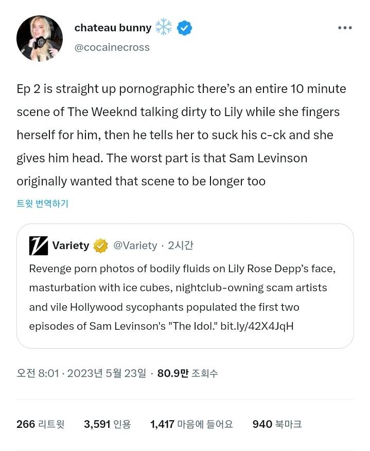
Task: Click the 940 북마크 bookmarks count
Action: coord(277,424)
